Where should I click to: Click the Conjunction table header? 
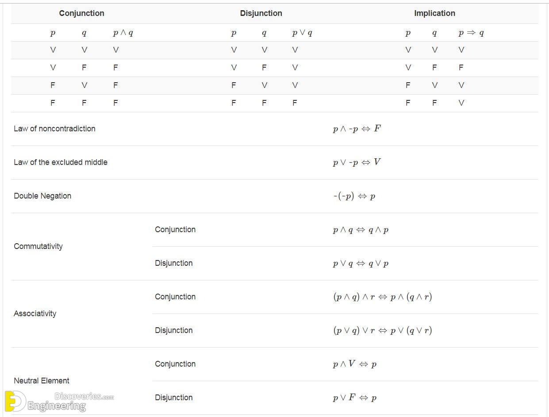(82, 13)
